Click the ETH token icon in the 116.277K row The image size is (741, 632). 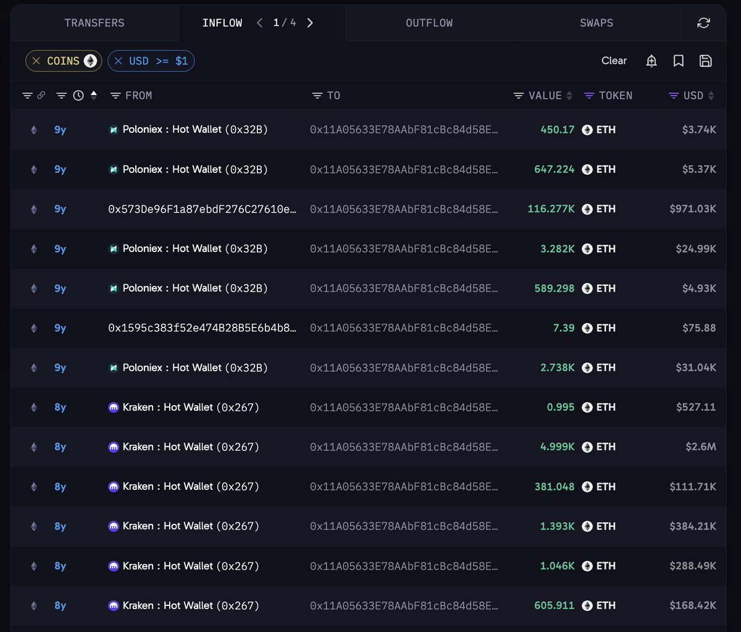click(587, 209)
